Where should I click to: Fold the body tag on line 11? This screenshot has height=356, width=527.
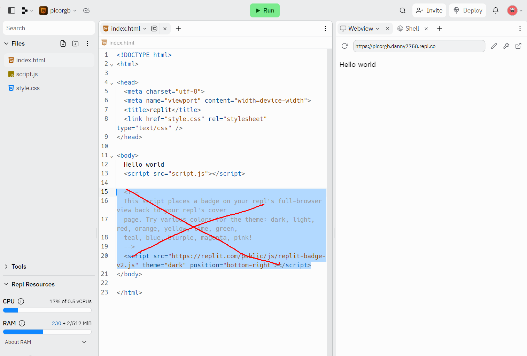click(x=112, y=156)
